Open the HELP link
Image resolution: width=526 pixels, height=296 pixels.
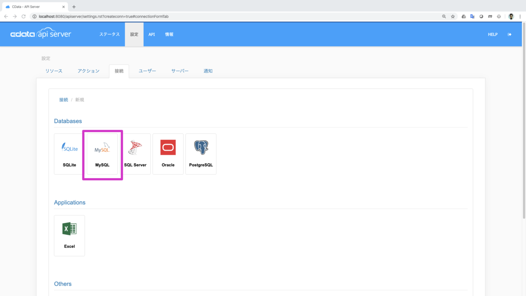point(493,34)
